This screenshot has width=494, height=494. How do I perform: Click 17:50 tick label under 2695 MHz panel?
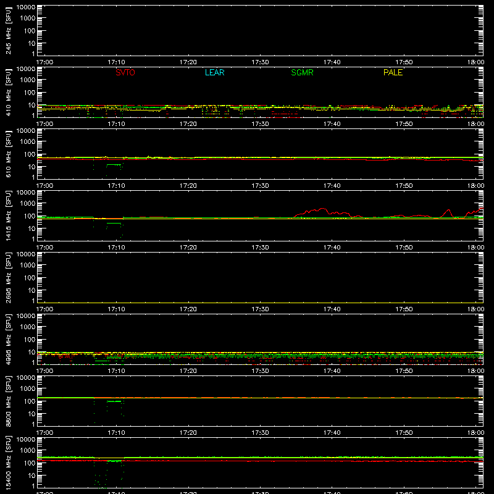point(404,309)
